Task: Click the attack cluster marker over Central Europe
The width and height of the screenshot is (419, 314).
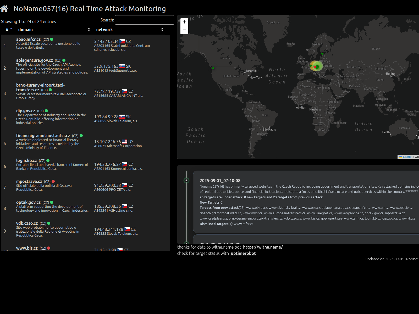Action: (x=316, y=66)
